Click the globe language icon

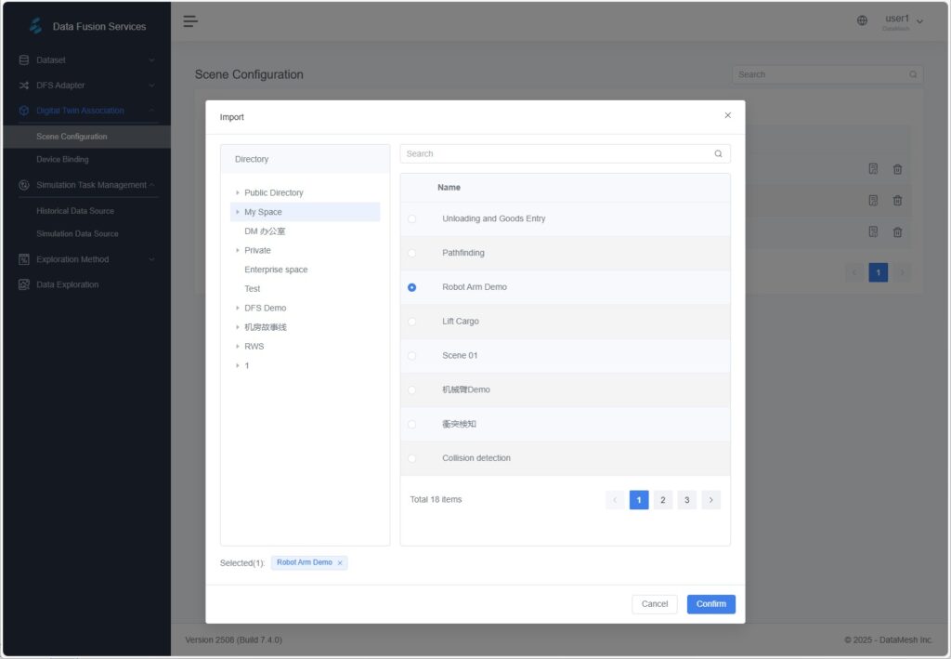pyautogui.click(x=862, y=21)
